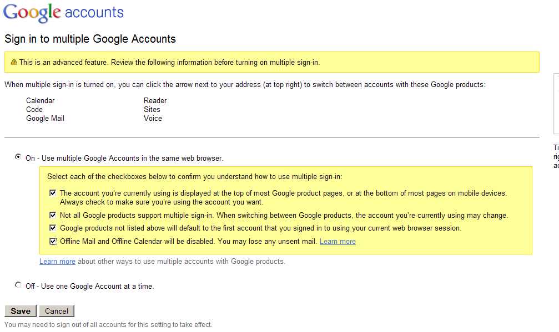Screen dimensions: 559x332
Task: Click the advanced feature warning text
Action: 170,62
